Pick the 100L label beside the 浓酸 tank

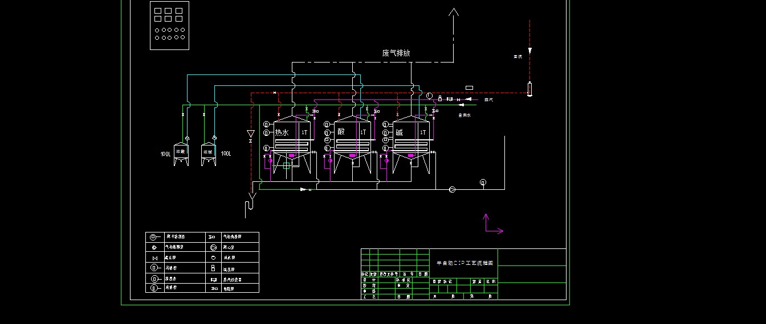(x=166, y=153)
